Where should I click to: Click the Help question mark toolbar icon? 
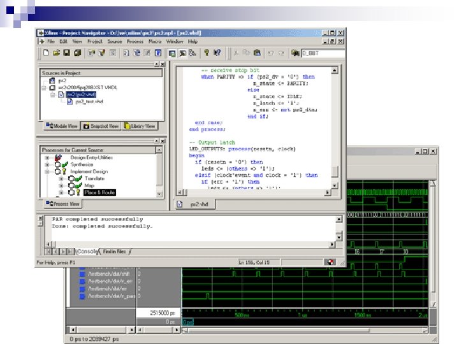207,52
